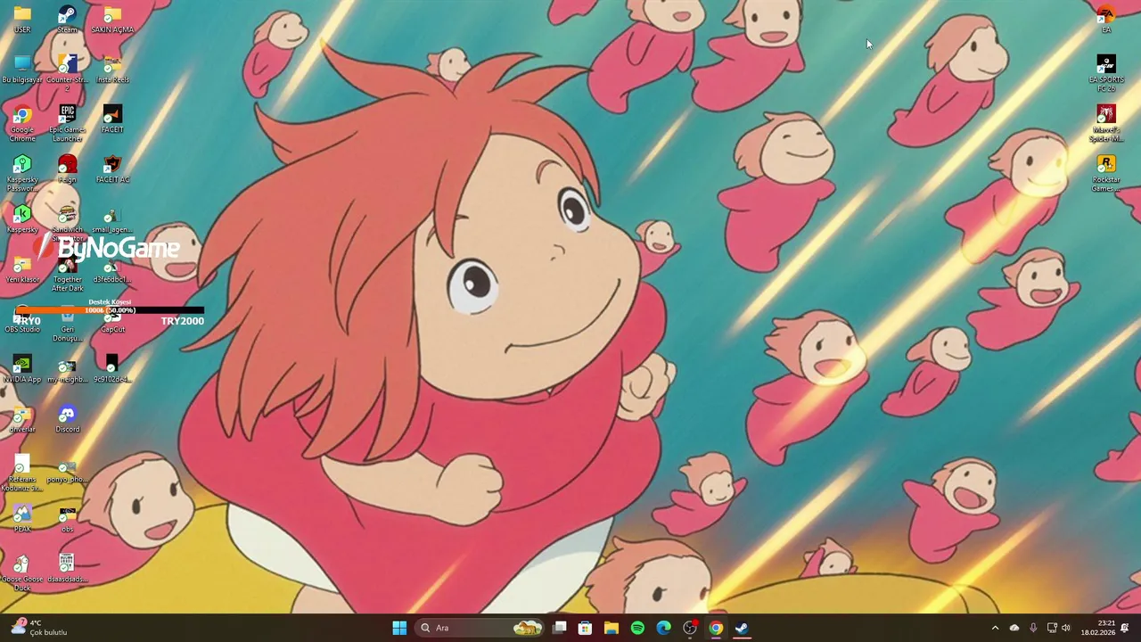Select the Google Chrome desktop shortcut
1141x642 pixels.
[x=22, y=123]
